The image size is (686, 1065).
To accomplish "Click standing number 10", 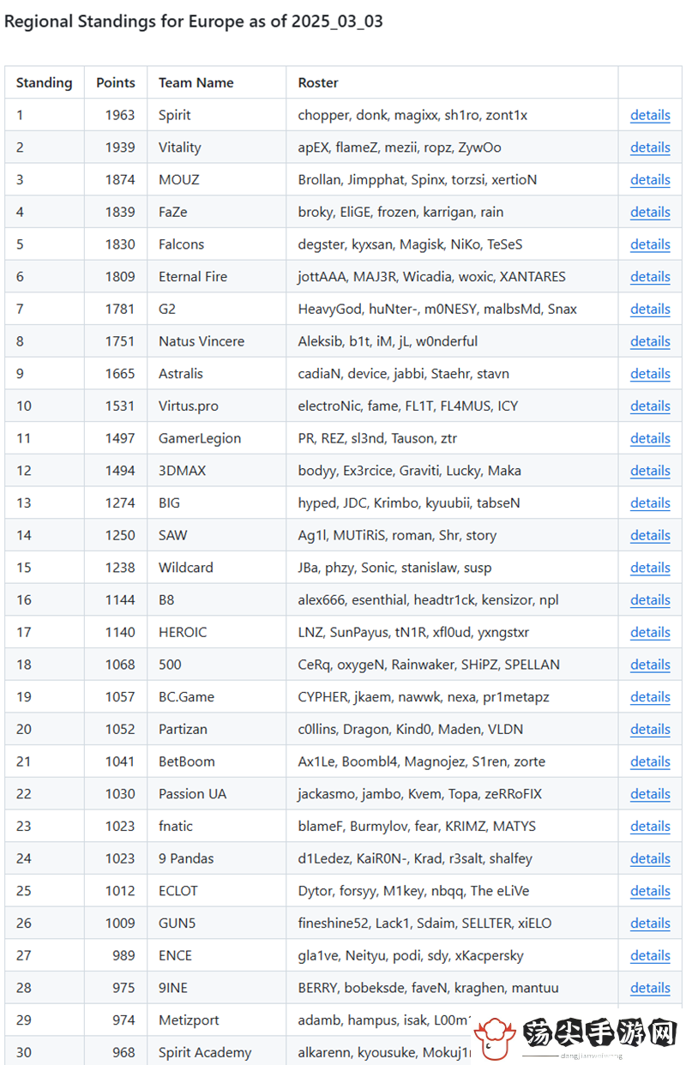I will 24,406.
